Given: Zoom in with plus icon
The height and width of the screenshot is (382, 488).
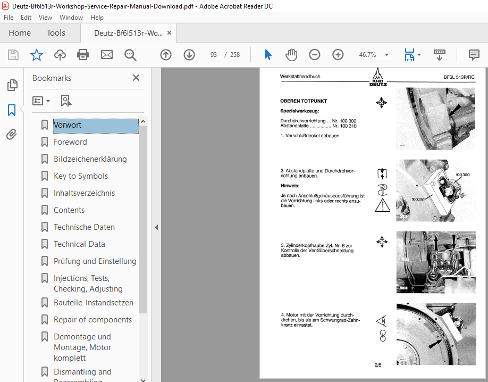Looking at the screenshot, I should (338, 55).
